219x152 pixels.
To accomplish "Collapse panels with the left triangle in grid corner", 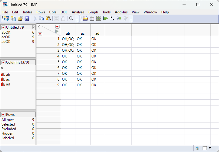I will coord(39,27).
